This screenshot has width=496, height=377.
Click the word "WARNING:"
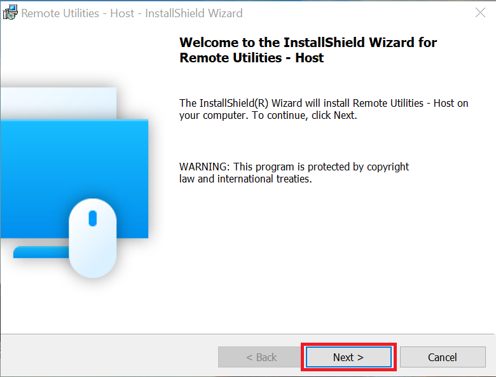[205, 167]
